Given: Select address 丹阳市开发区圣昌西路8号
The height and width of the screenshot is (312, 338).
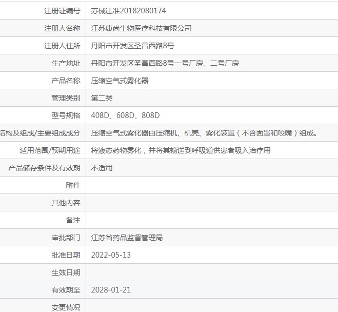Looking at the screenshot, I should 132,46.
